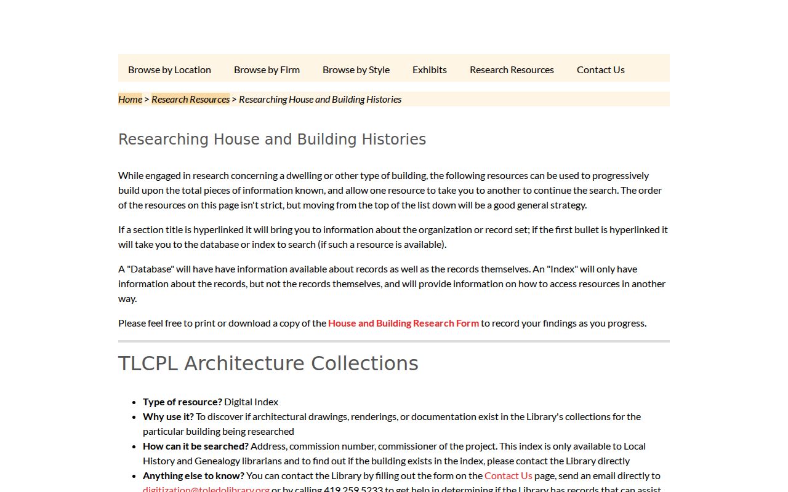Image resolution: width=788 pixels, height=492 pixels.
Task: Follow the Home breadcrumb link
Action: 130,99
